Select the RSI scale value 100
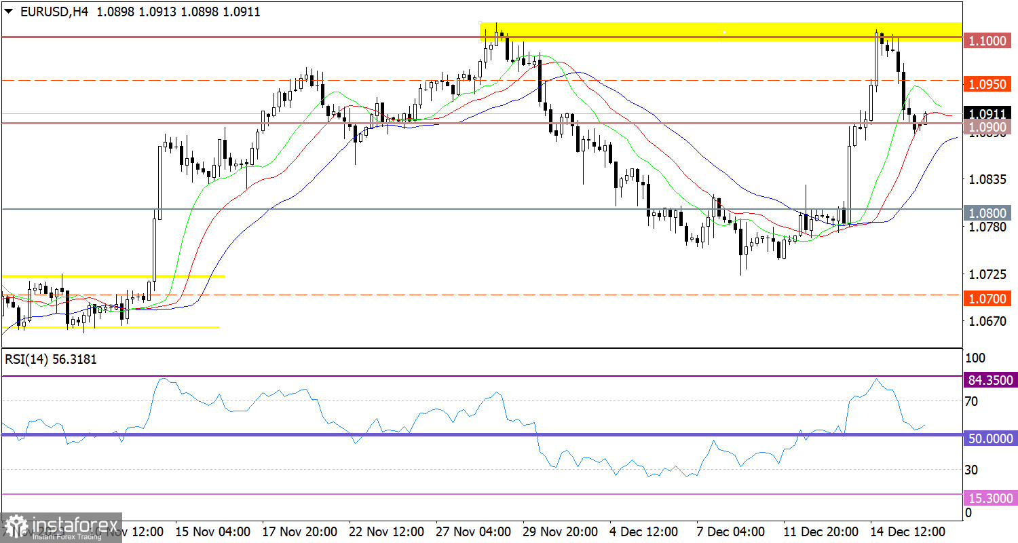1018x543 pixels. 975,358
